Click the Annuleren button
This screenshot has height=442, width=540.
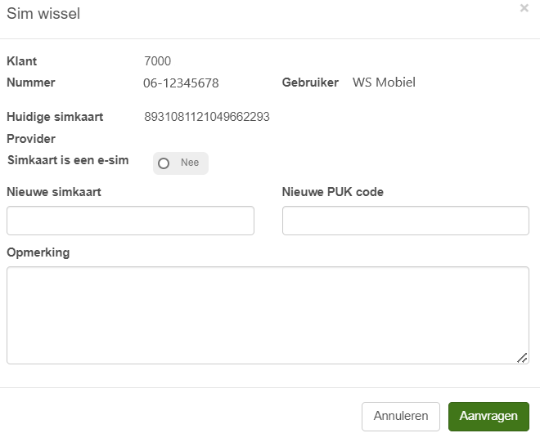pos(401,416)
